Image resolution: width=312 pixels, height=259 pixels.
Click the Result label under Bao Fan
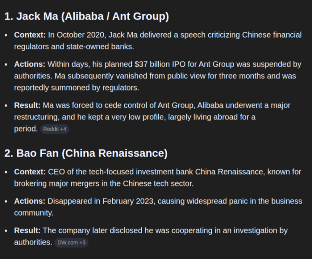[27, 231]
